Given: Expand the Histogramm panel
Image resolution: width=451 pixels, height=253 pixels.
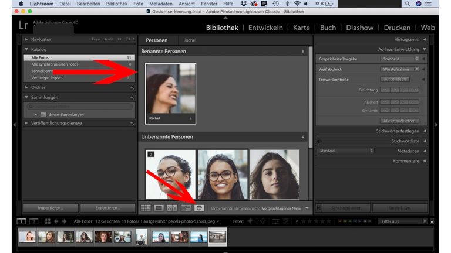Looking at the screenshot, I should pos(425,39).
